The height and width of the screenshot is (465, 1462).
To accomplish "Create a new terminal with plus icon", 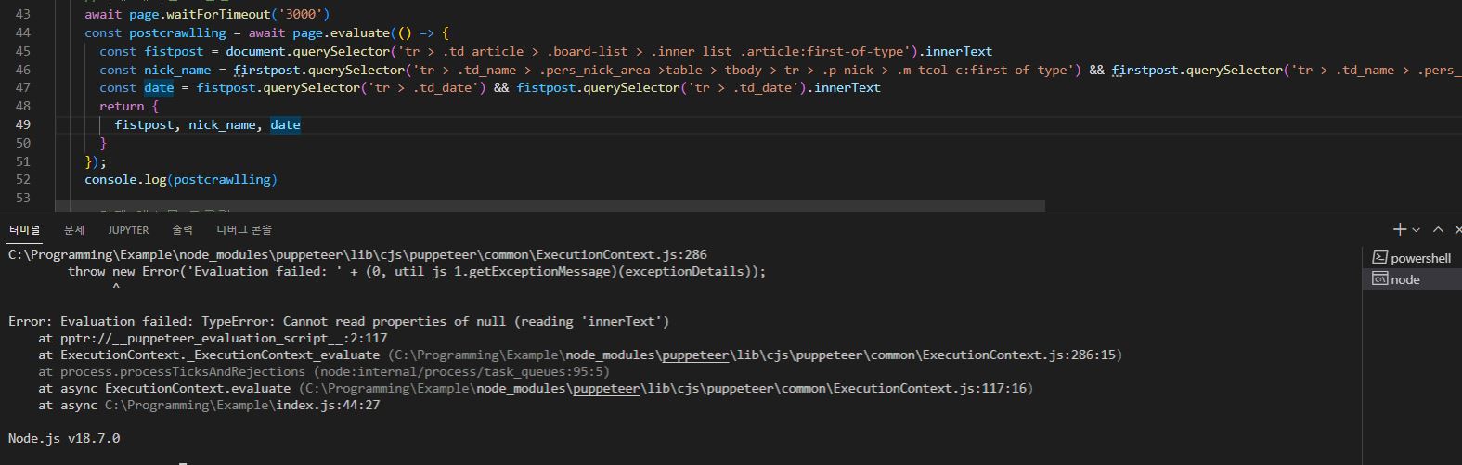I will 1399,229.
